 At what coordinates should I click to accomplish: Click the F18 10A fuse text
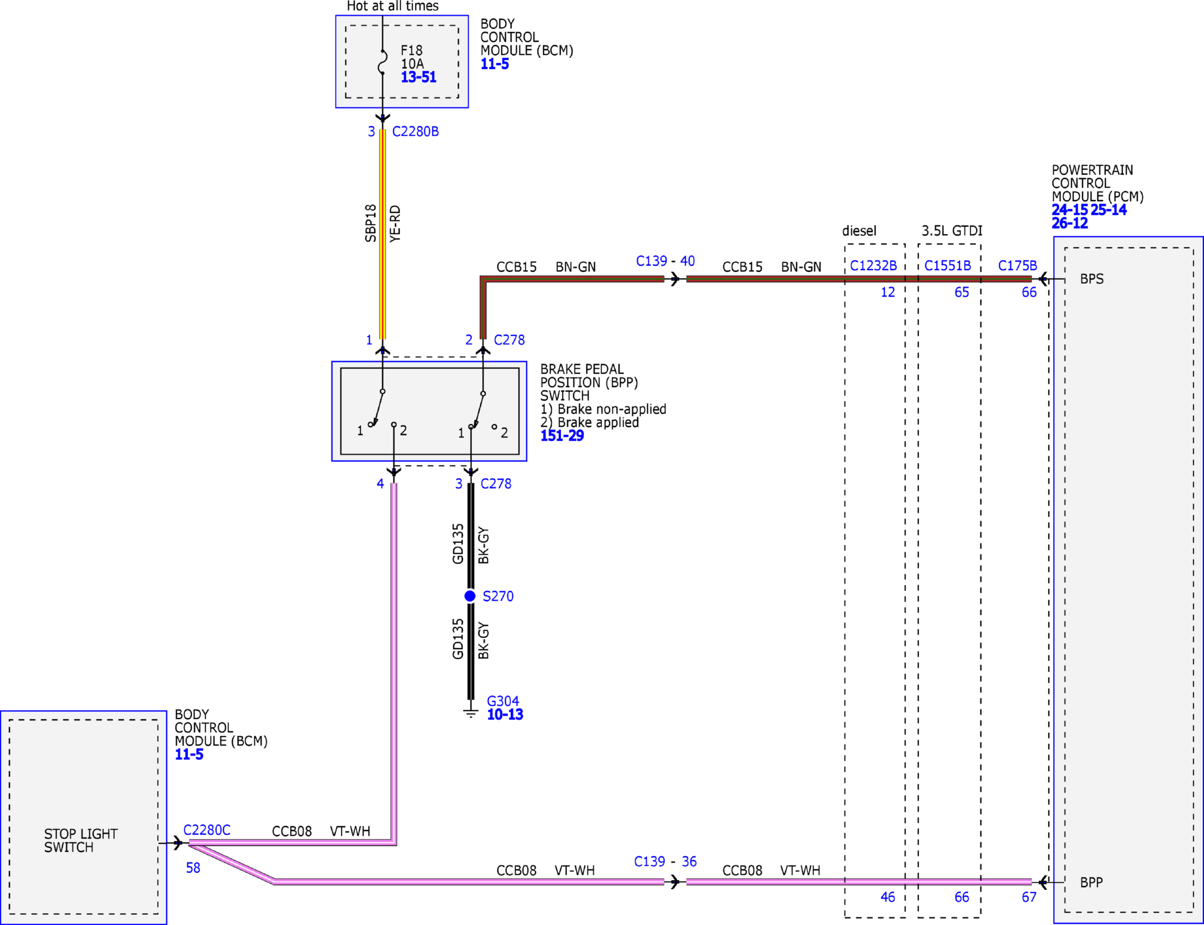[412, 58]
